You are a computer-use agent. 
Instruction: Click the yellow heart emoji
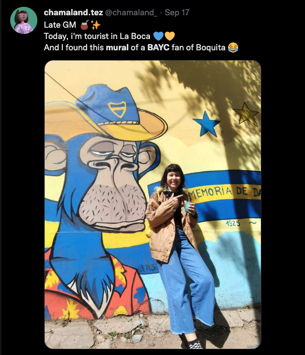170,36
